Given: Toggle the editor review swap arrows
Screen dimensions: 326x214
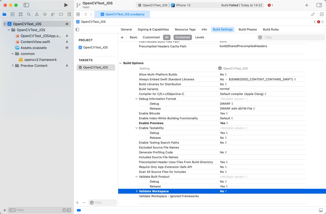Looking at the screenshot, I should tap(313, 14).
